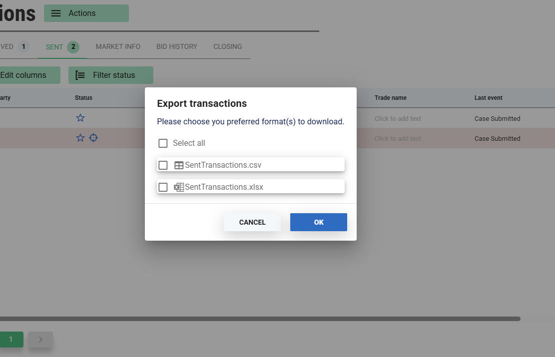Check the SentTransactions.xlsx checkbox

163,187
